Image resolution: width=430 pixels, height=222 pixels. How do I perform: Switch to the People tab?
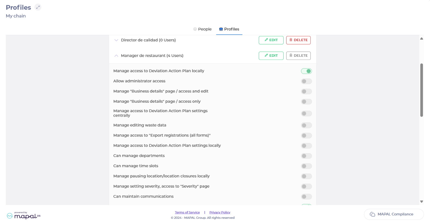tap(202, 29)
